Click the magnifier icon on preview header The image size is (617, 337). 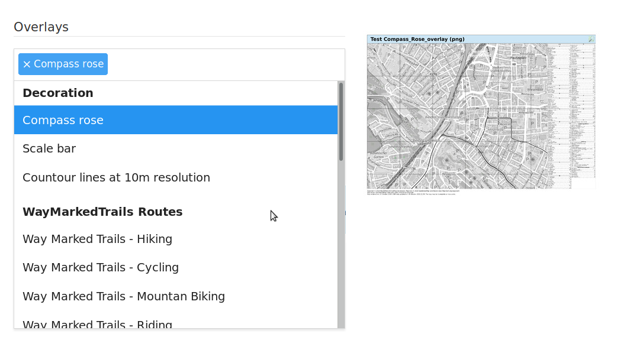pyautogui.click(x=591, y=39)
